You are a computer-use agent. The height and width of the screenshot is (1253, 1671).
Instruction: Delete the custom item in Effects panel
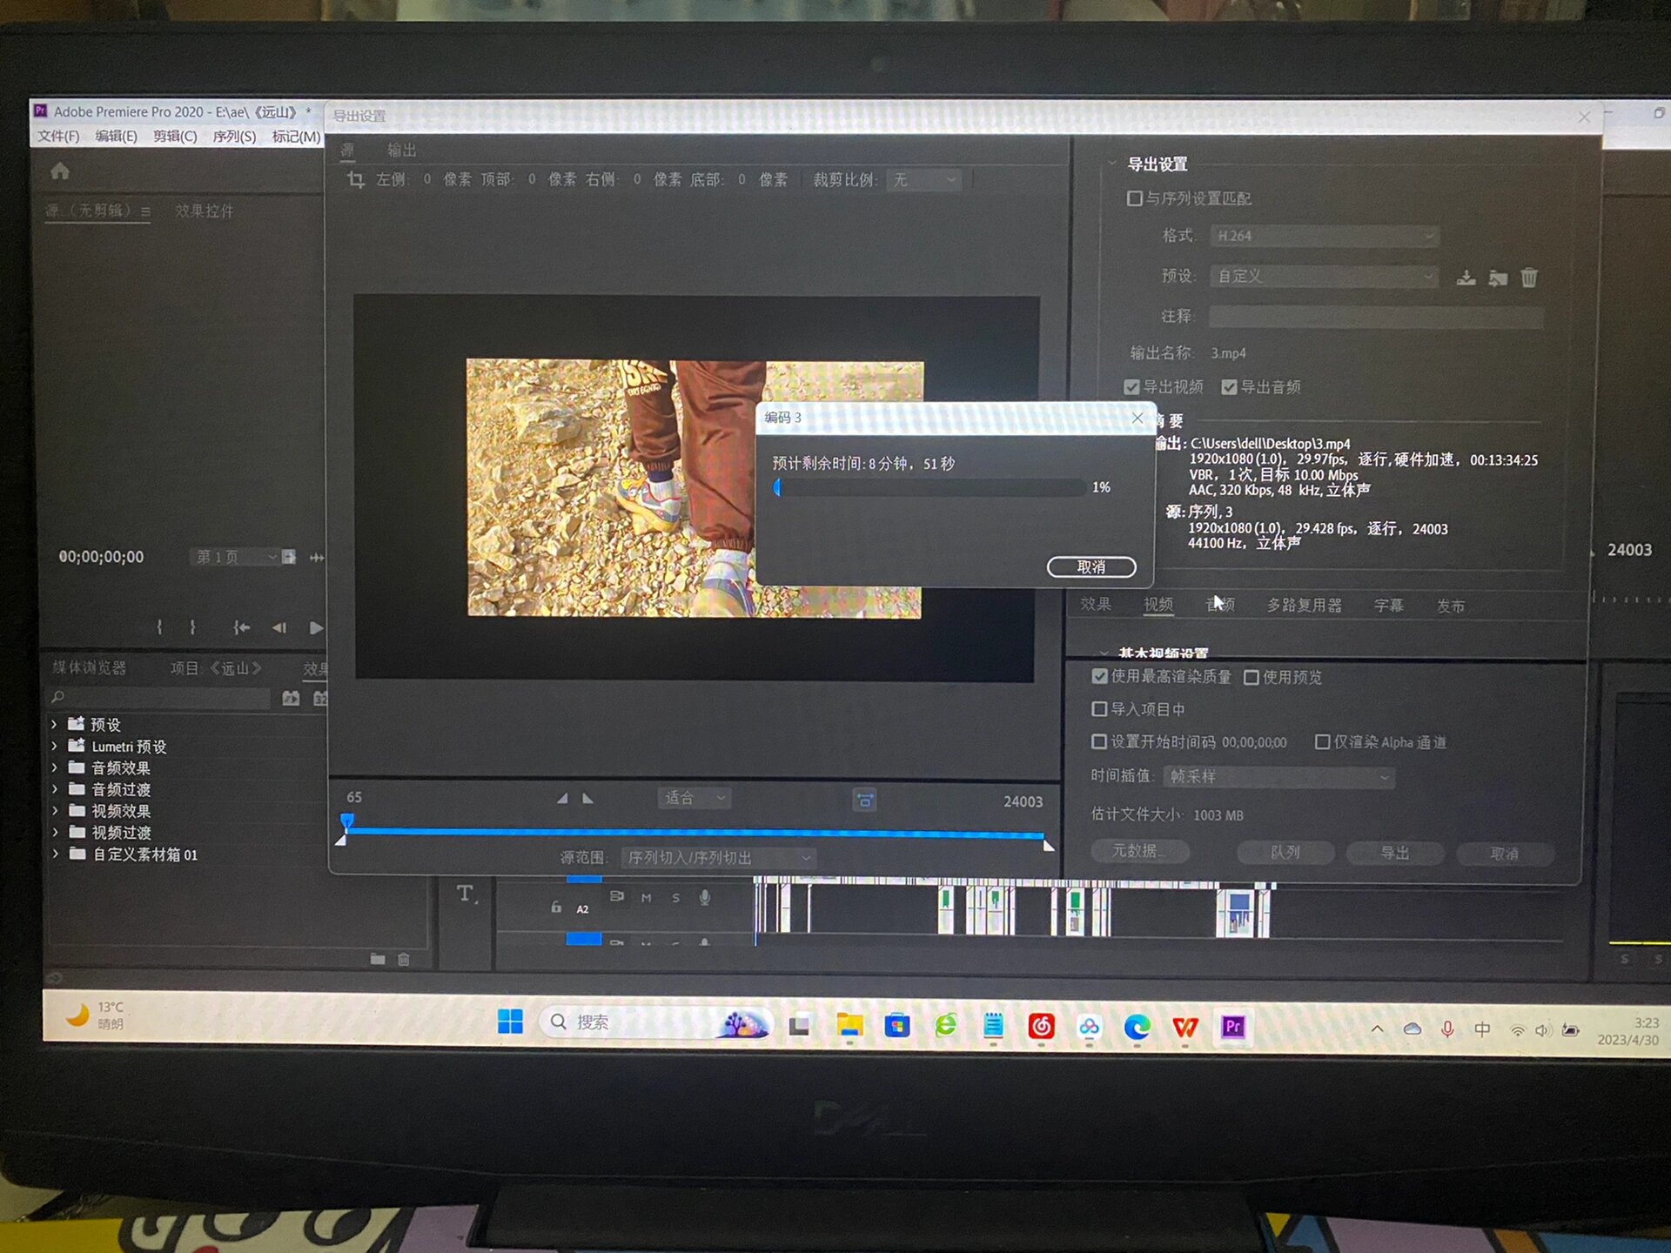pyautogui.click(x=404, y=959)
